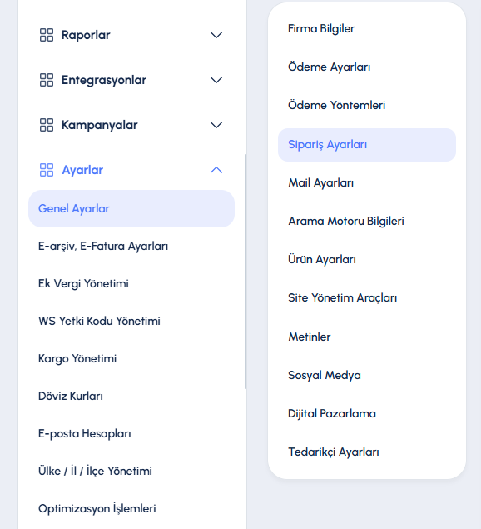Open Kargo Yönetimi page

pyautogui.click(x=77, y=358)
